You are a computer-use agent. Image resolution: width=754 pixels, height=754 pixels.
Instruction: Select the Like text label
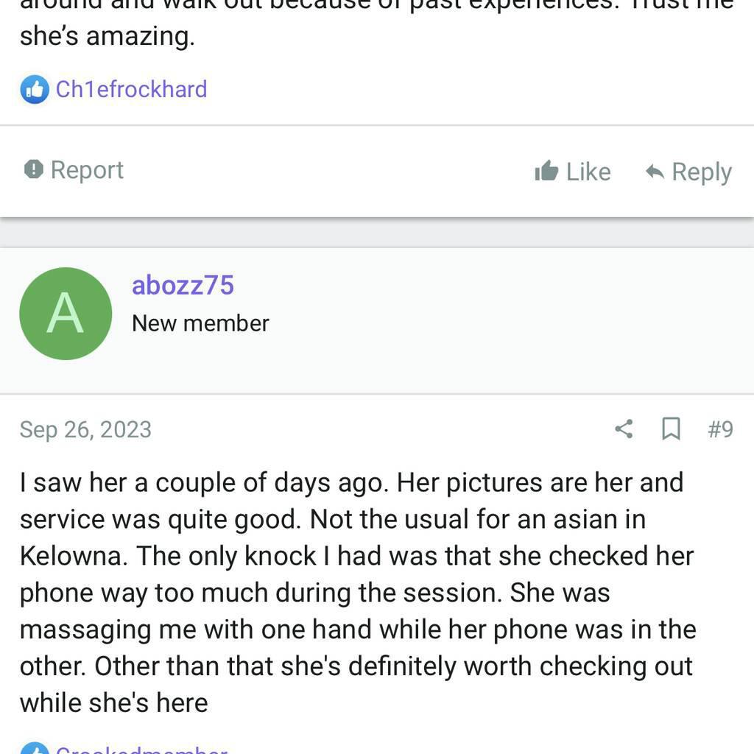click(588, 172)
